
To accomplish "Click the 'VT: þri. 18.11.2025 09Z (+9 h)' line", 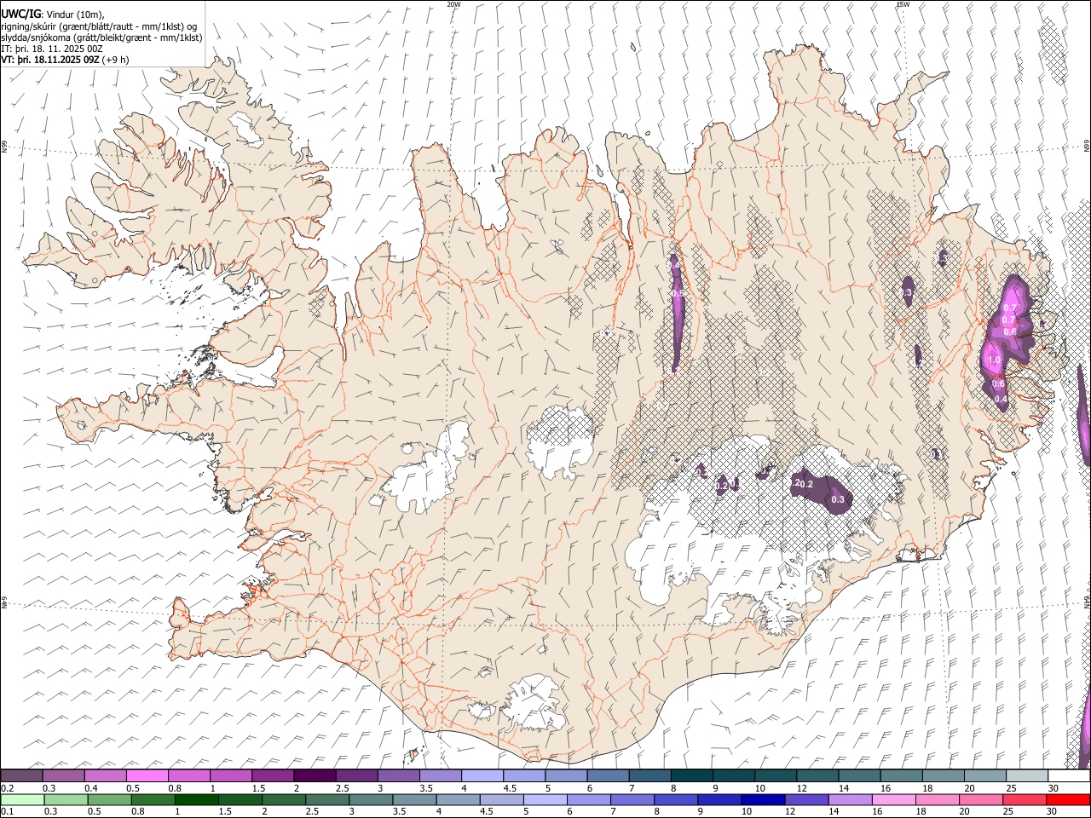I will pyautogui.click(x=66, y=60).
